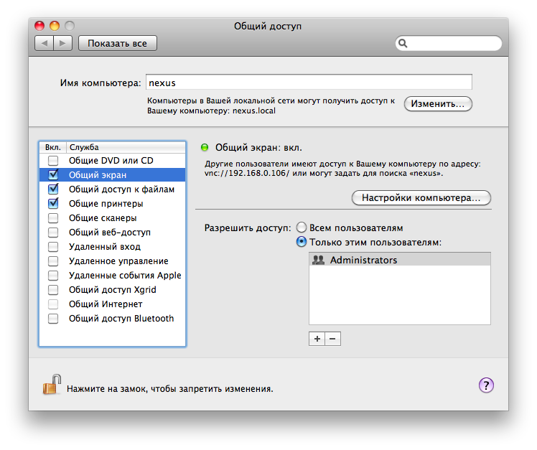The height and width of the screenshot is (450, 537).
Task: Uncheck the Общий экран checkbox
Action: click(x=53, y=174)
